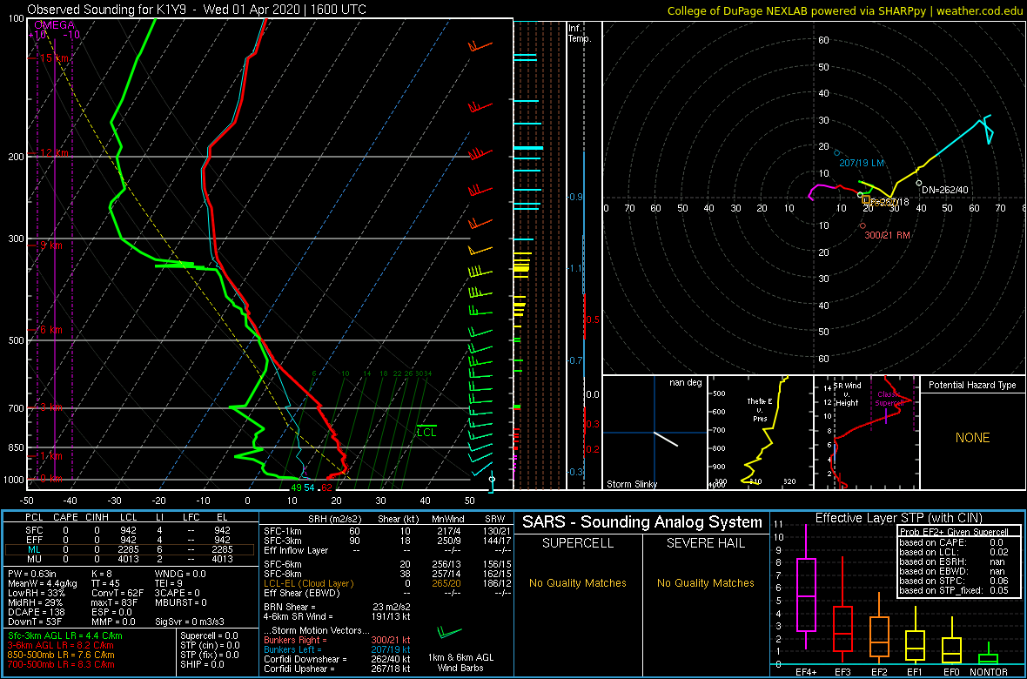
Task: Click the SFC-1km kinematics row label
Action: coord(284,530)
